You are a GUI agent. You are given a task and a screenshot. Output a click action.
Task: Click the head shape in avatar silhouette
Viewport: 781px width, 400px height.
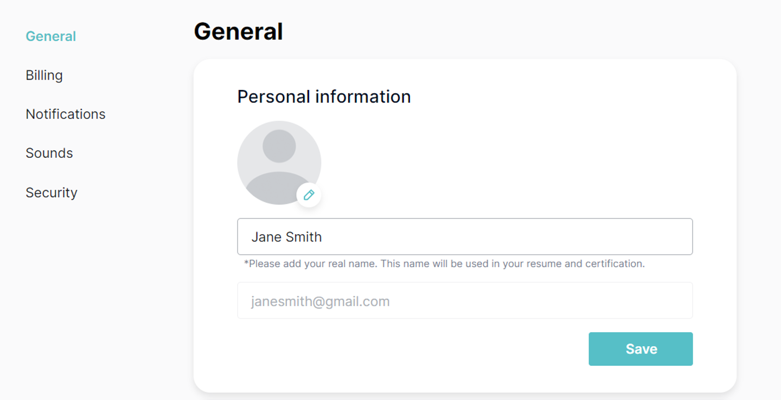(279, 146)
